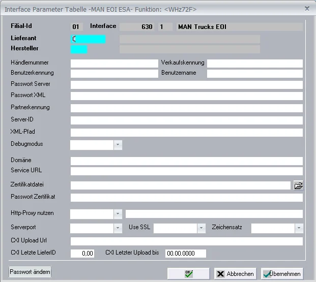Open the Serverport dropdown
The height and width of the screenshot is (282, 316).
pyautogui.click(x=118, y=228)
